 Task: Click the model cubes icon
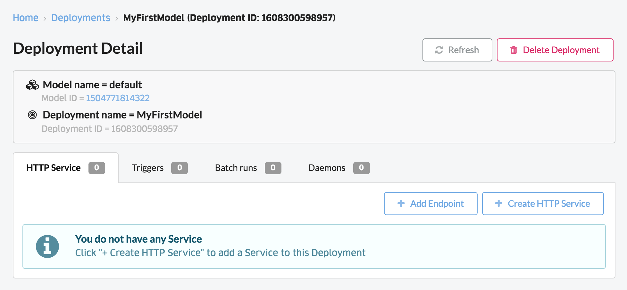(32, 85)
